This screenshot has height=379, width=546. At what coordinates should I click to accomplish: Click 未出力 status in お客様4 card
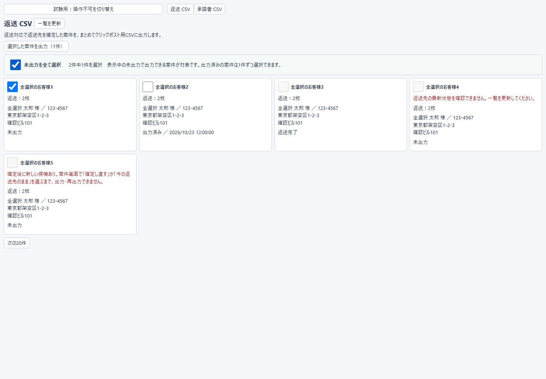click(x=420, y=142)
